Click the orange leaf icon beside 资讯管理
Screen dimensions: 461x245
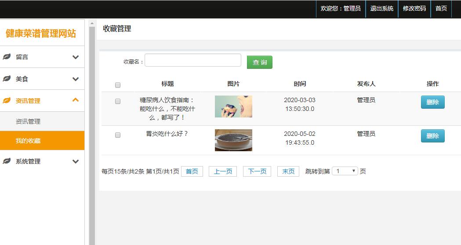[x=7, y=100]
